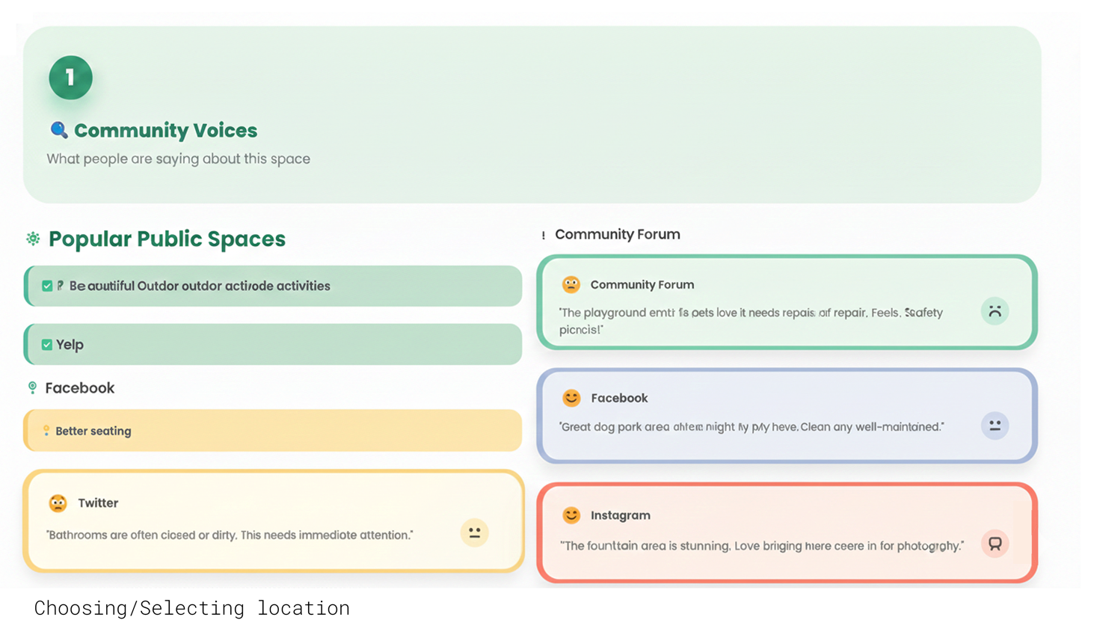Click the Community Voices title
This screenshot has height=632, width=1094.
[165, 130]
